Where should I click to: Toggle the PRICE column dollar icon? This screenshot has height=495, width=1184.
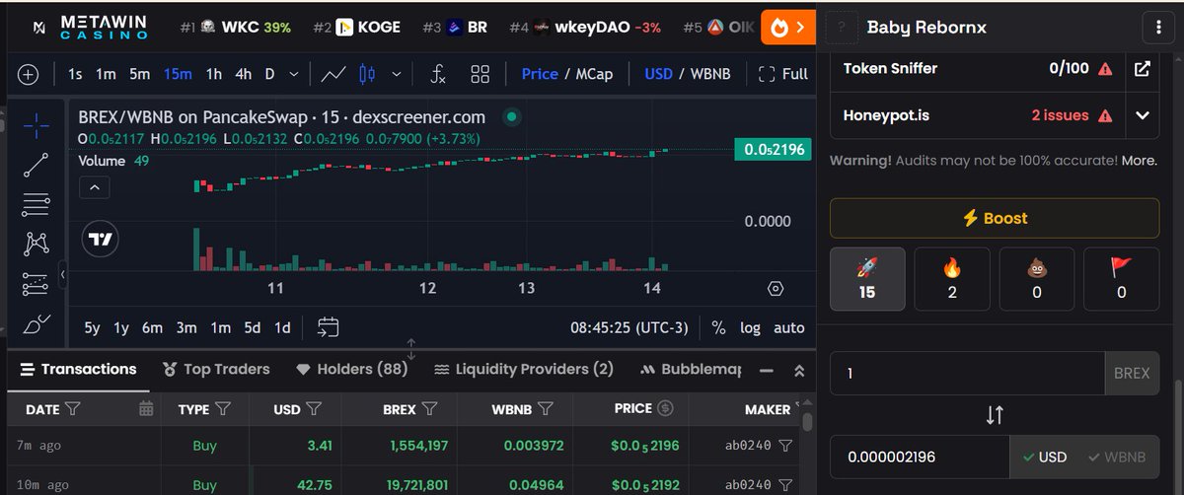point(665,408)
